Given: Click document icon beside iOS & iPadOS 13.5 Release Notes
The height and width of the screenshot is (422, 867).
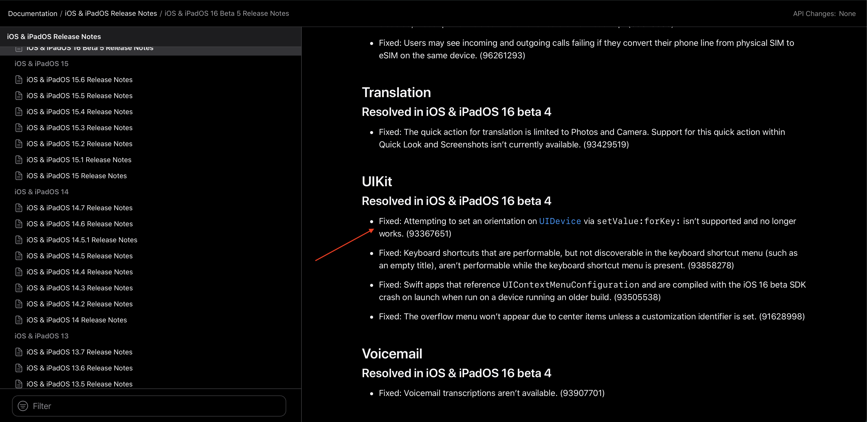Looking at the screenshot, I should pyautogui.click(x=19, y=384).
